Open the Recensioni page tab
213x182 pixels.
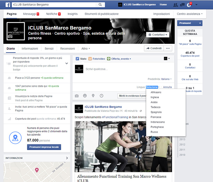[x=67, y=48]
